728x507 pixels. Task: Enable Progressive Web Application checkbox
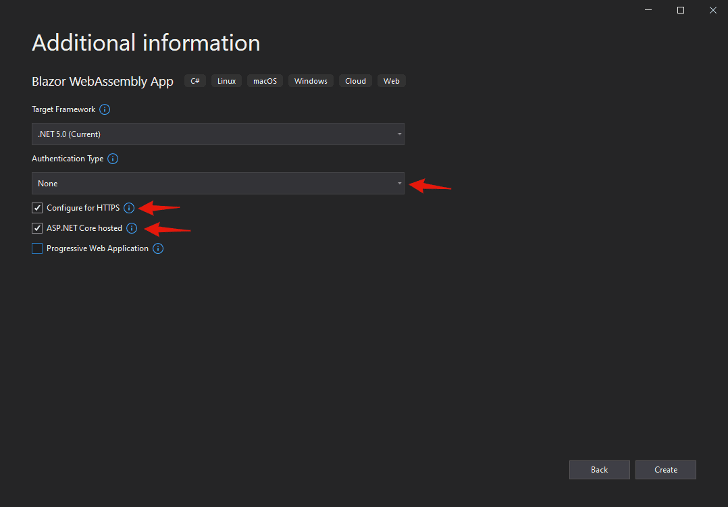point(37,249)
